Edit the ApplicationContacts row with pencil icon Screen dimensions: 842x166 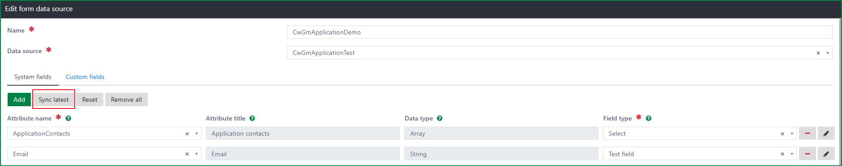coord(826,133)
